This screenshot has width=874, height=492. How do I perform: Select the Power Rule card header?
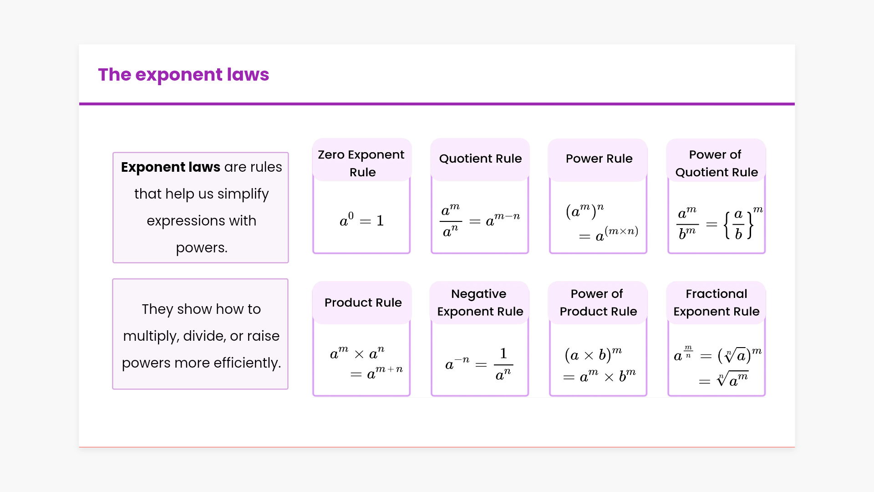click(x=599, y=159)
